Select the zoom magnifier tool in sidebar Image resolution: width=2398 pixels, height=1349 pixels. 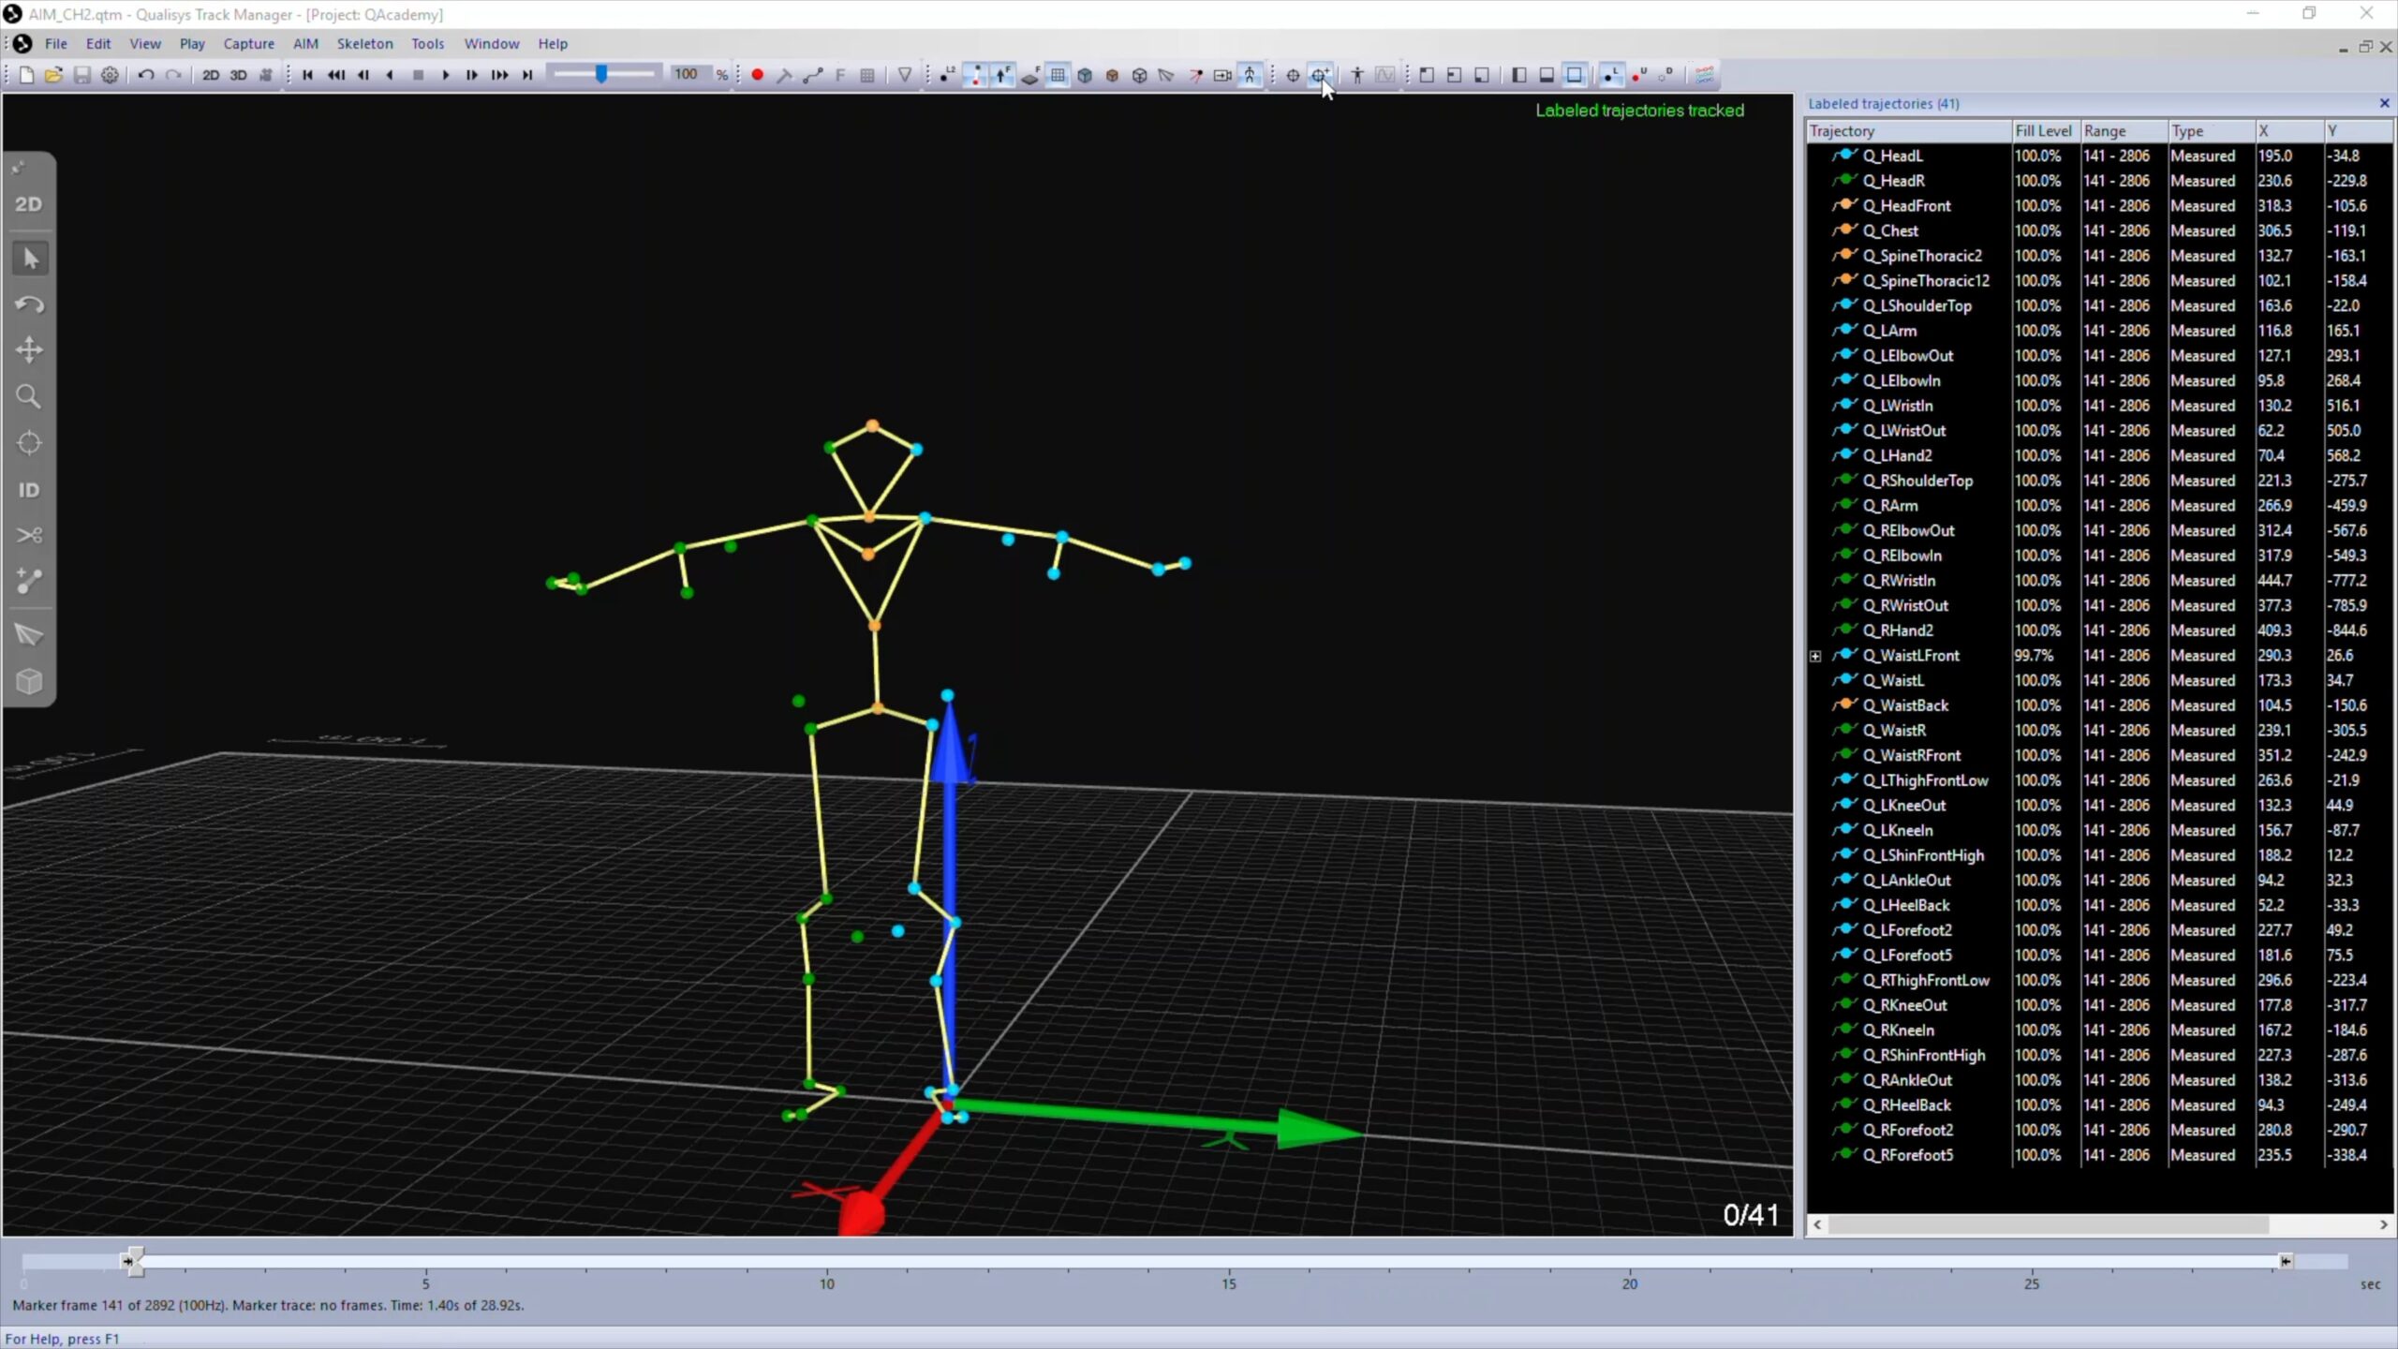(29, 396)
